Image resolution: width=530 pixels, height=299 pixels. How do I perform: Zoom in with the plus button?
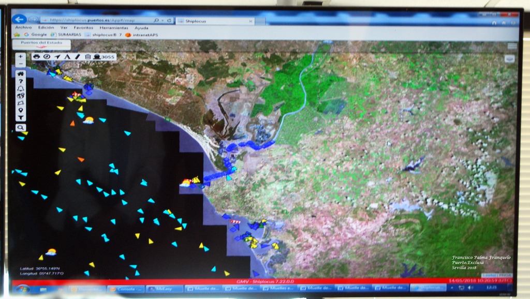tap(20, 56)
